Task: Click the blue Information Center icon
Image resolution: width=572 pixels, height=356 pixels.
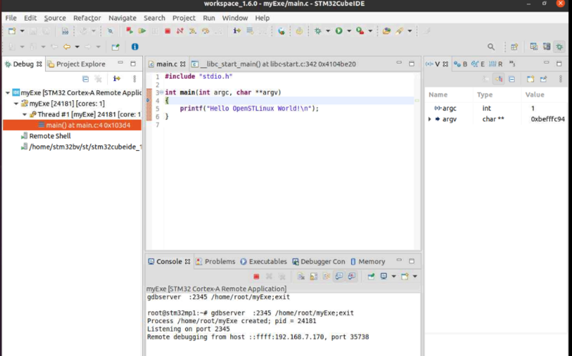Action: tap(134, 46)
